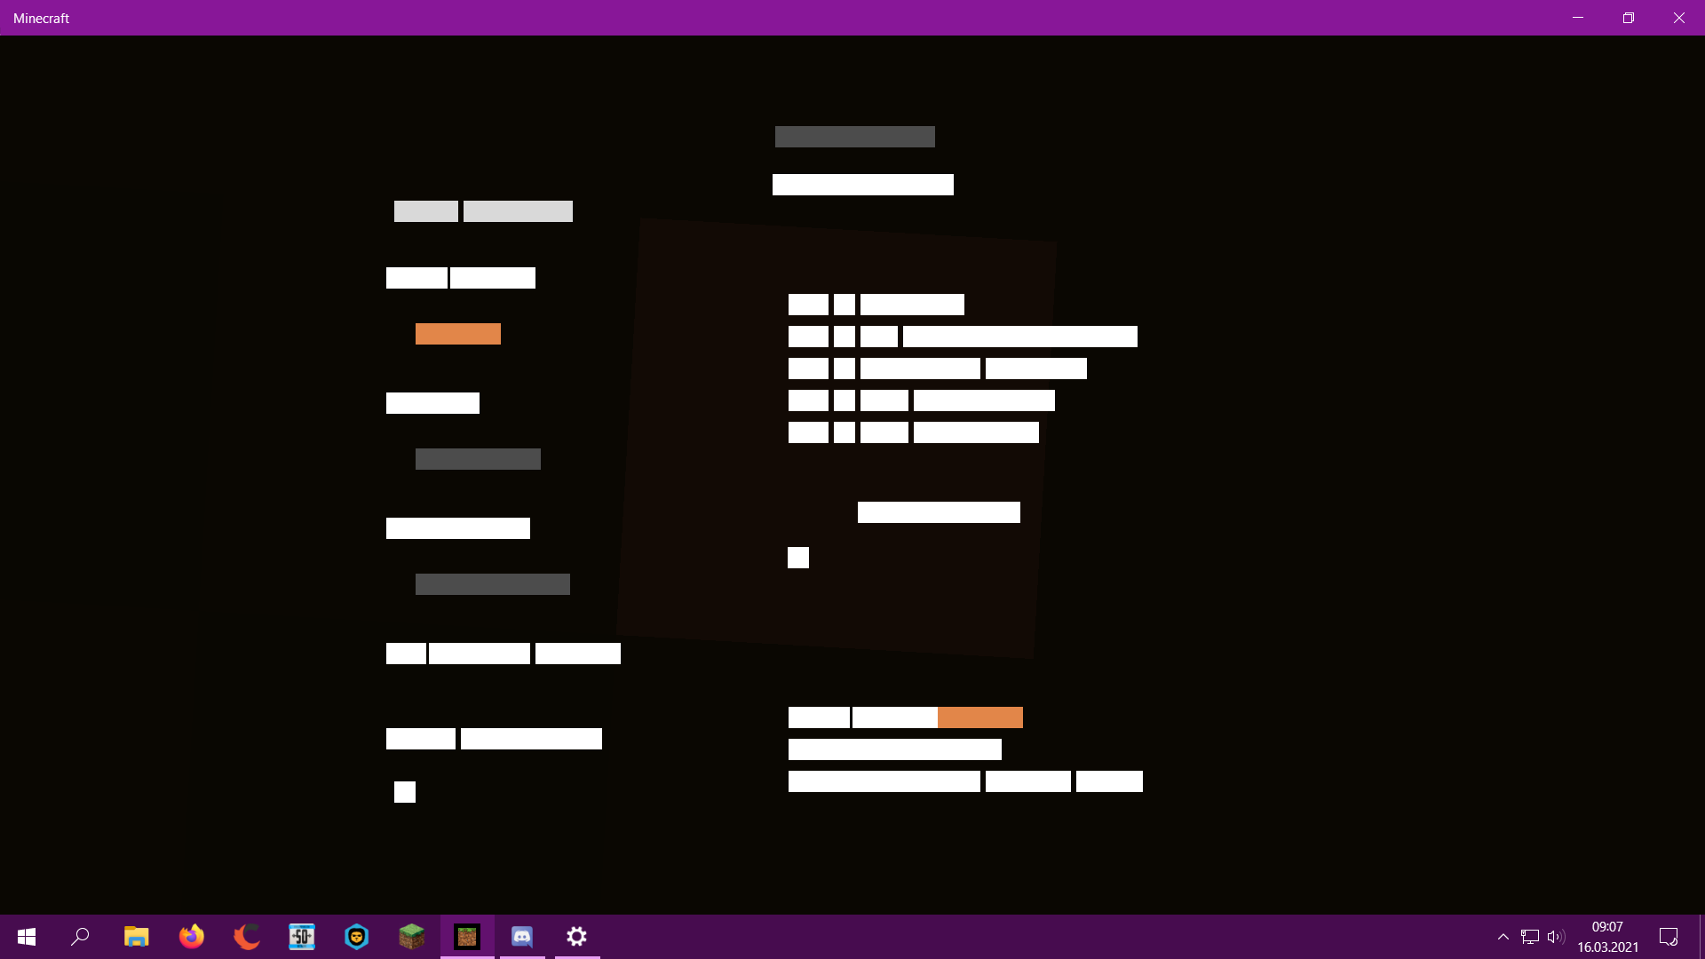Image resolution: width=1705 pixels, height=959 pixels.
Task: Show hidden system tray icons
Action: [1503, 937]
